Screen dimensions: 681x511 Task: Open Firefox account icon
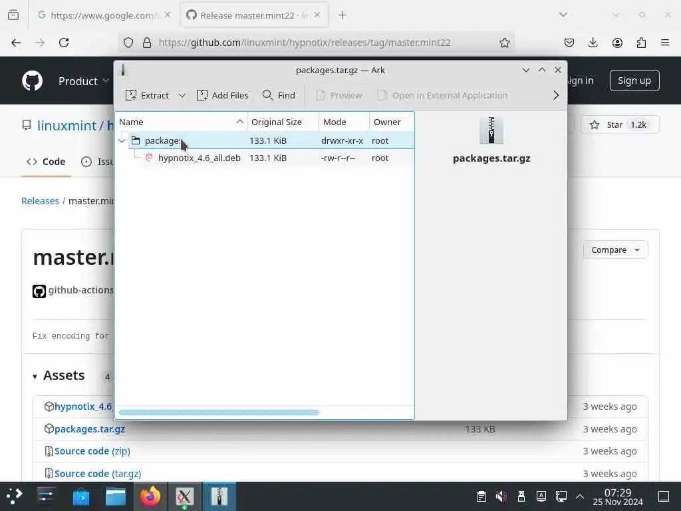point(617,43)
